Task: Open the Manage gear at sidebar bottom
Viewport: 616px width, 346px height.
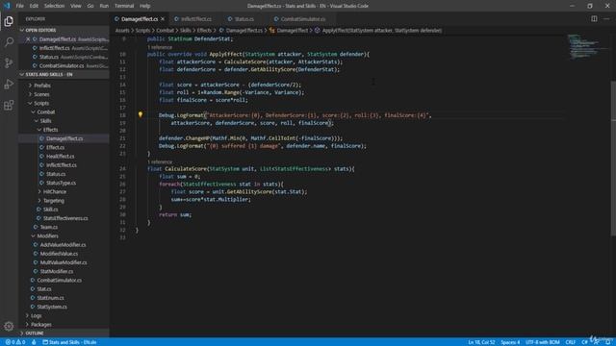Action: point(9,326)
